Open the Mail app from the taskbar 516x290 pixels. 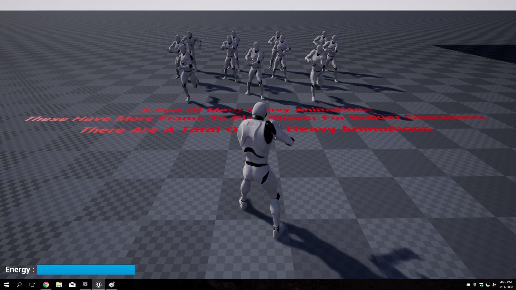click(x=72, y=285)
